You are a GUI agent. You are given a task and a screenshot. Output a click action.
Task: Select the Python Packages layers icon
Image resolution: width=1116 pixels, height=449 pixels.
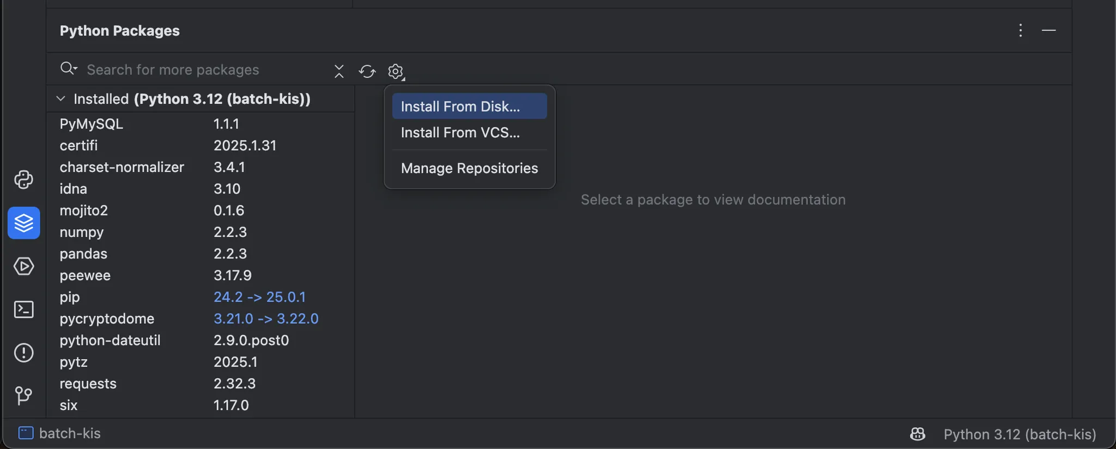pos(23,223)
